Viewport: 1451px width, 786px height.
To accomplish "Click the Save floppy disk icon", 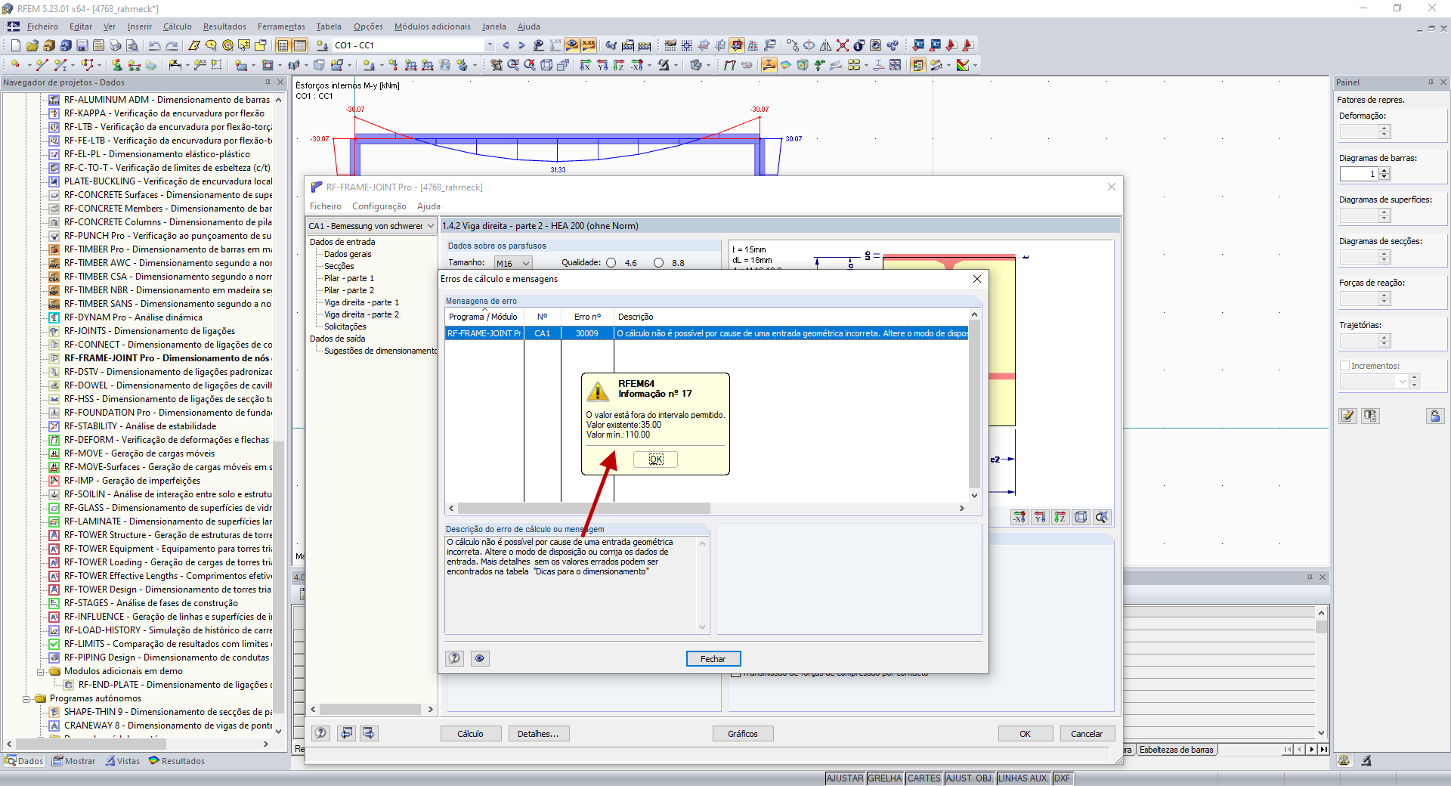I will 82,45.
